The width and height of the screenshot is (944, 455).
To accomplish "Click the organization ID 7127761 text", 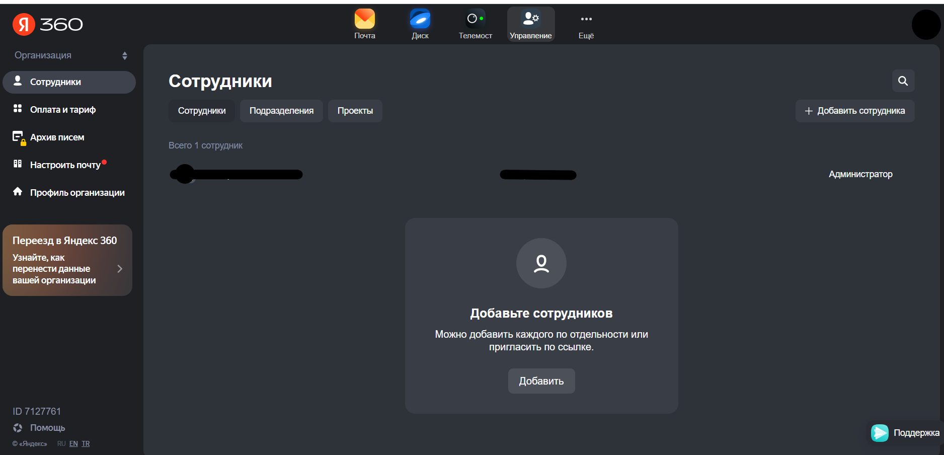I will 37,411.
